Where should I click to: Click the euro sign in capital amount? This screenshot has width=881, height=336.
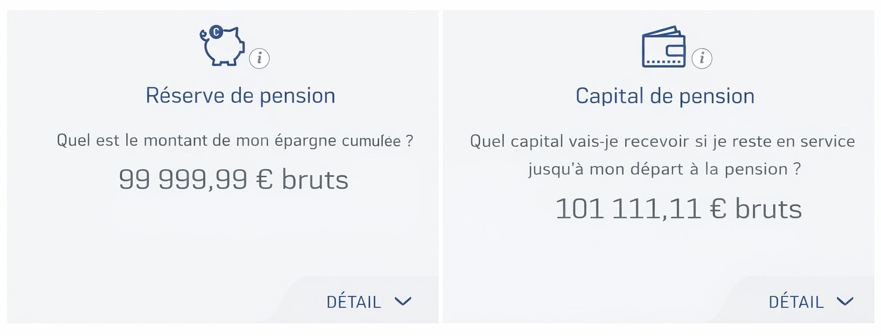pyautogui.click(x=718, y=209)
